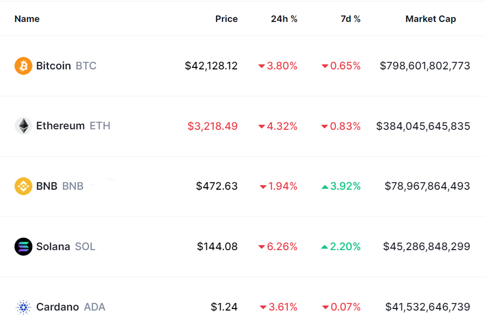
Task: Click Cardano's 24h change 3.61%
Action: [x=283, y=307]
